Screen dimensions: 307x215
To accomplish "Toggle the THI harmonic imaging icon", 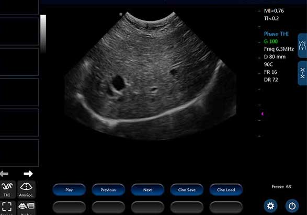I will point(7,189).
